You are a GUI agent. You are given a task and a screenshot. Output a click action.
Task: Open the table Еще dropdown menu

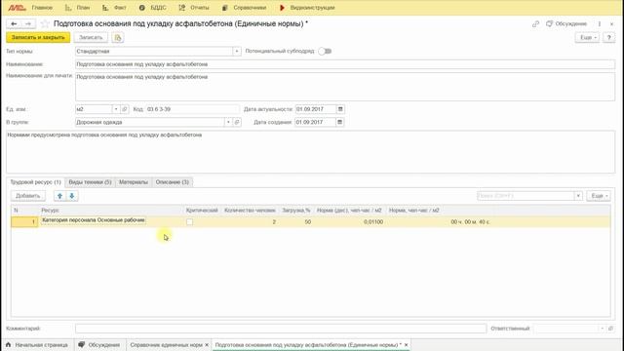[x=599, y=196]
